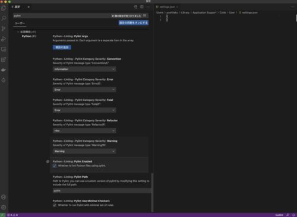This screenshot has width=297, height=217.
Task: Open the Extensions view
Action: click(4, 59)
